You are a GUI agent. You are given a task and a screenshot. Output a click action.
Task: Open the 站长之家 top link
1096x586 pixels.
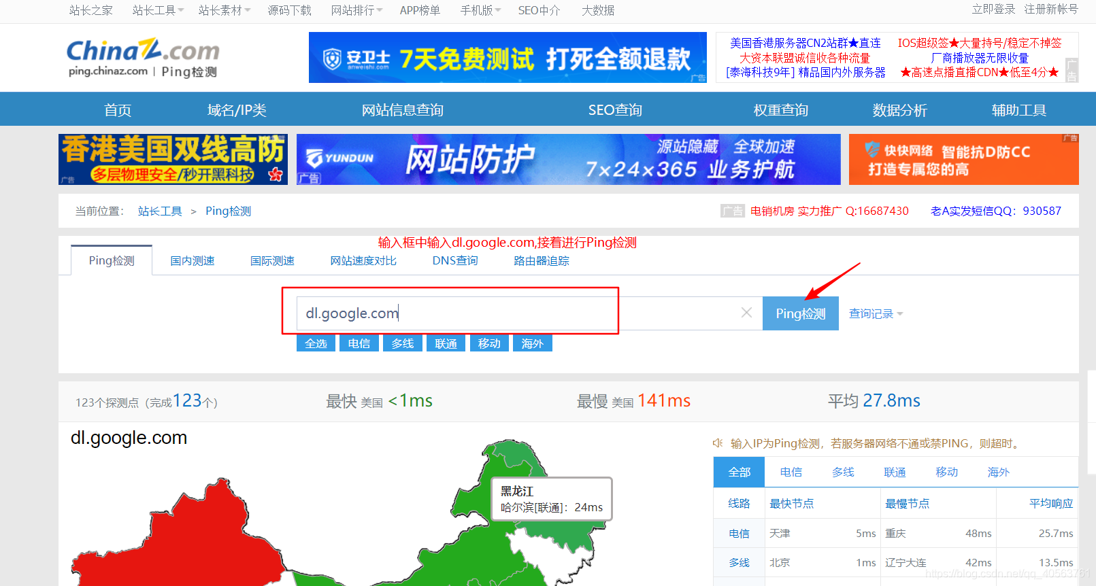point(91,10)
